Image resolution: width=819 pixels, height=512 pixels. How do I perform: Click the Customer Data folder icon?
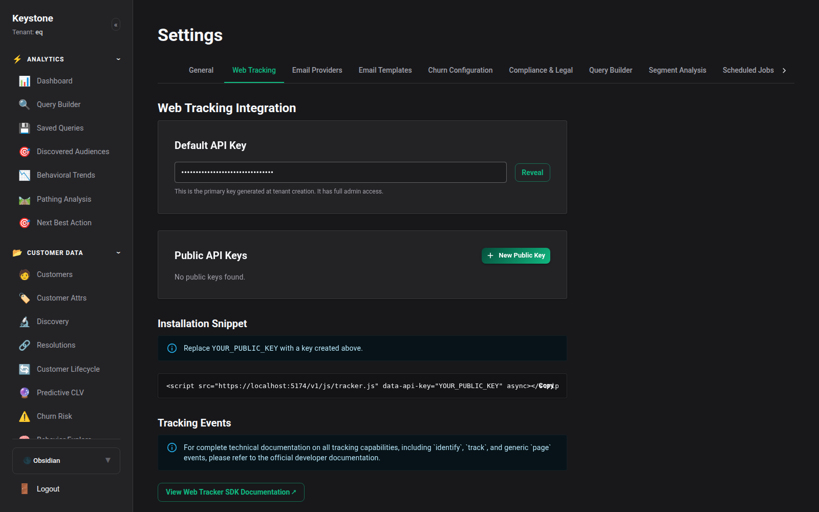[17, 252]
